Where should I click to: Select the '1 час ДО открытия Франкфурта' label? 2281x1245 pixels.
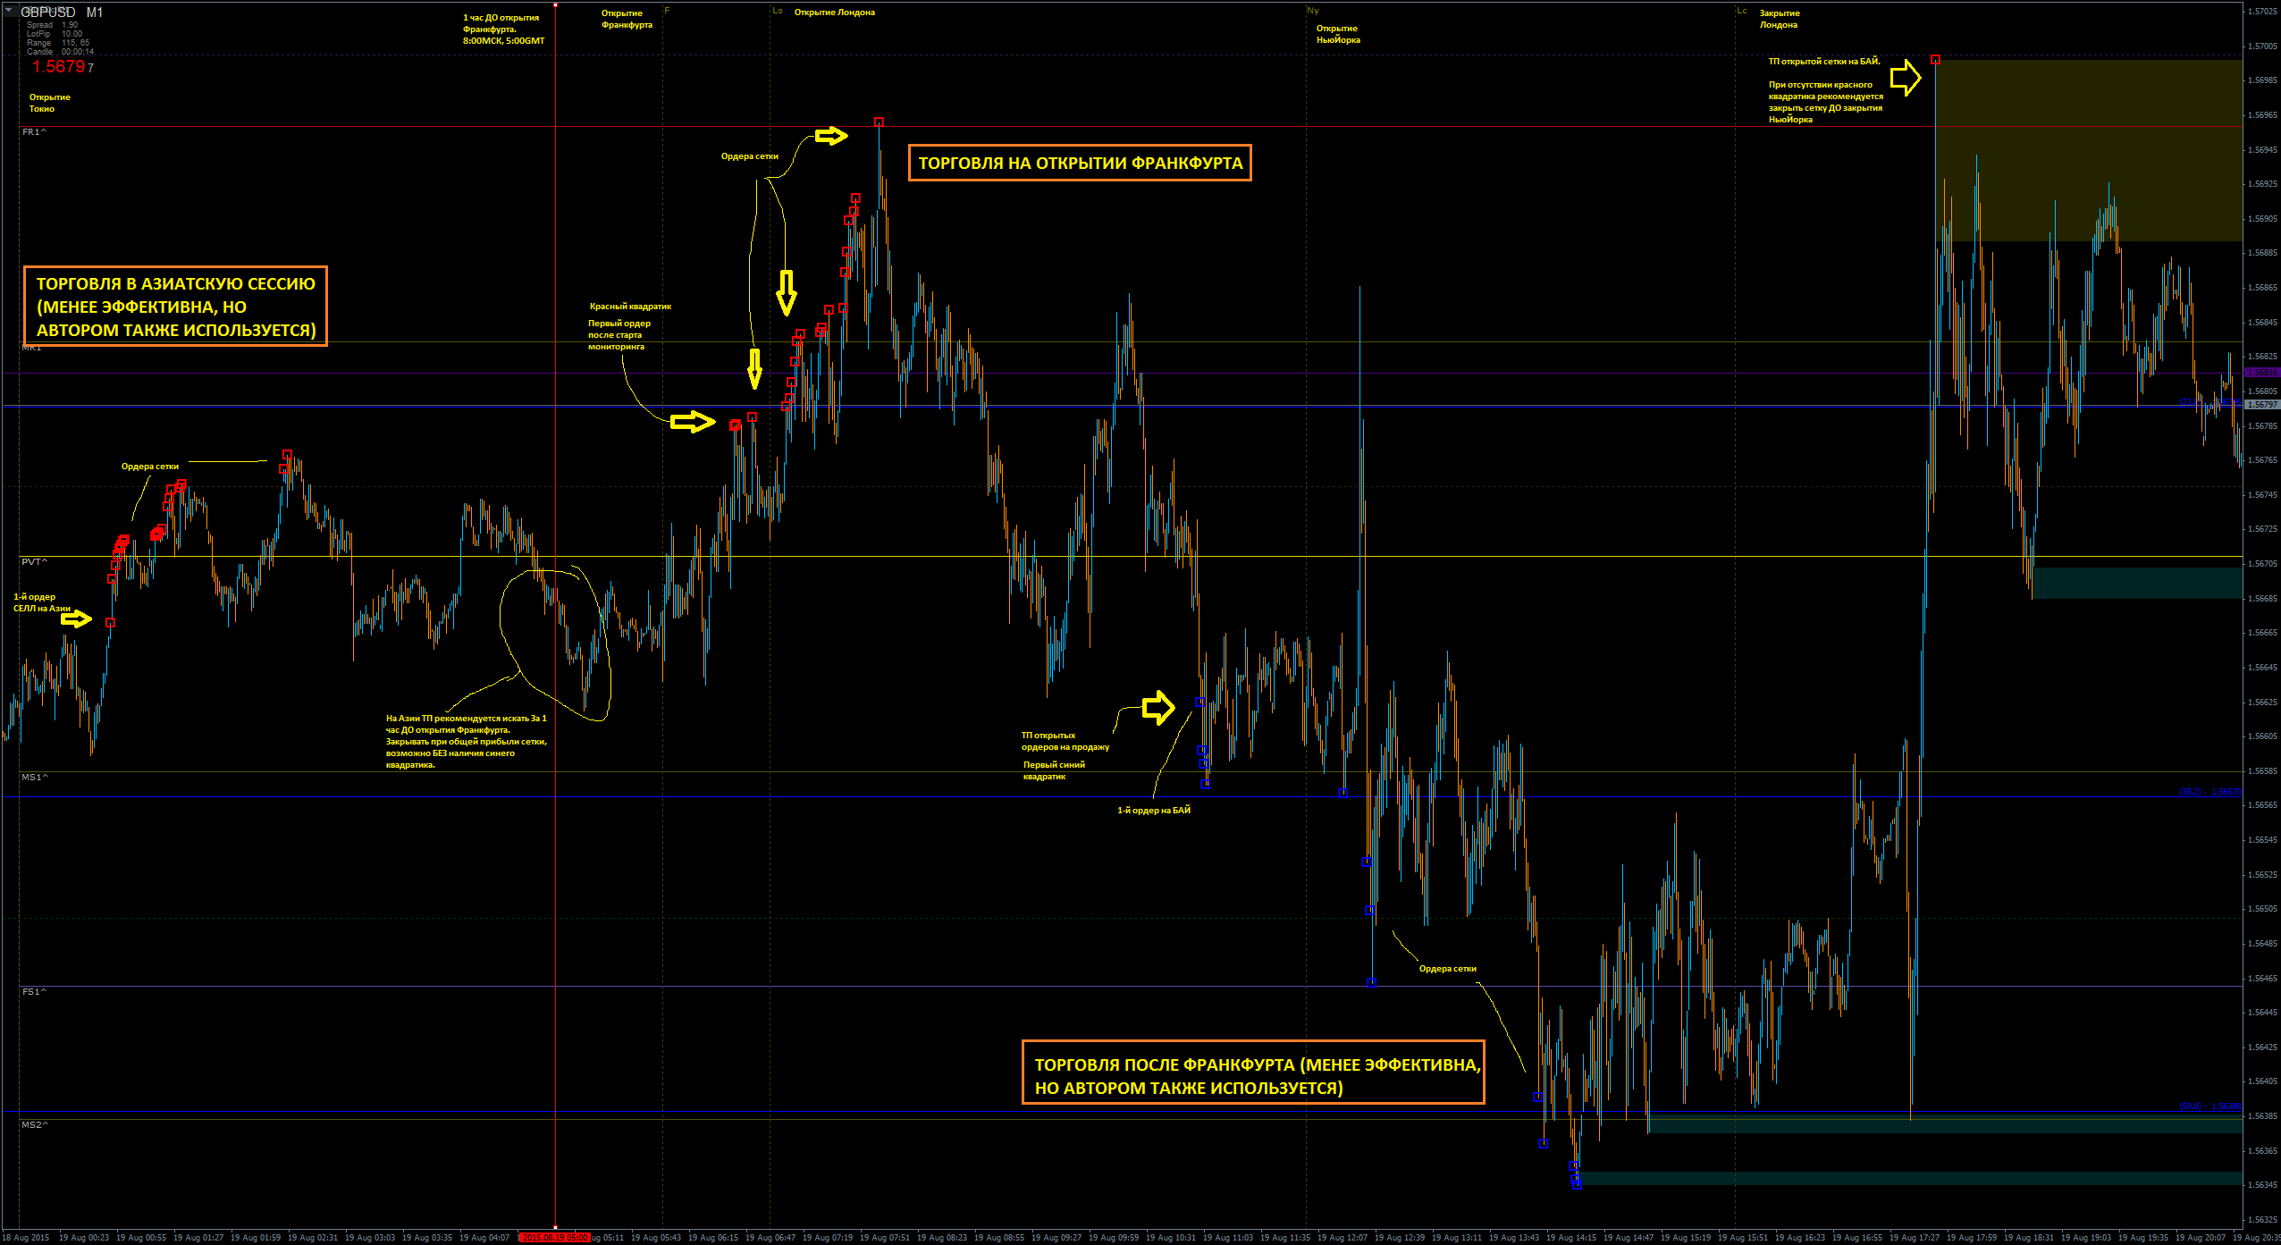[503, 29]
